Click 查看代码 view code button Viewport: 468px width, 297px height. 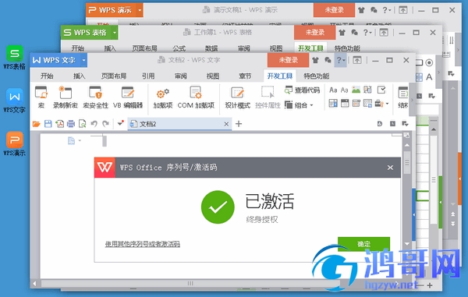(x=302, y=90)
